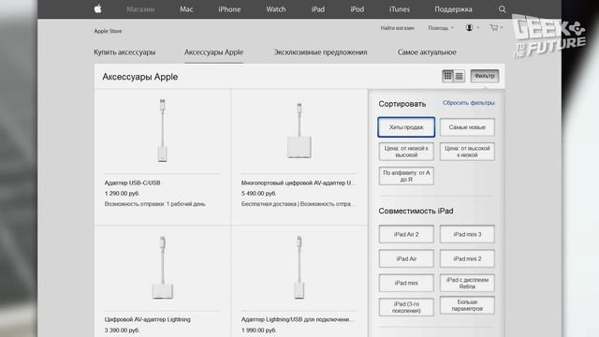Click the Apple logo icon
The image size is (599, 337).
(x=97, y=8)
